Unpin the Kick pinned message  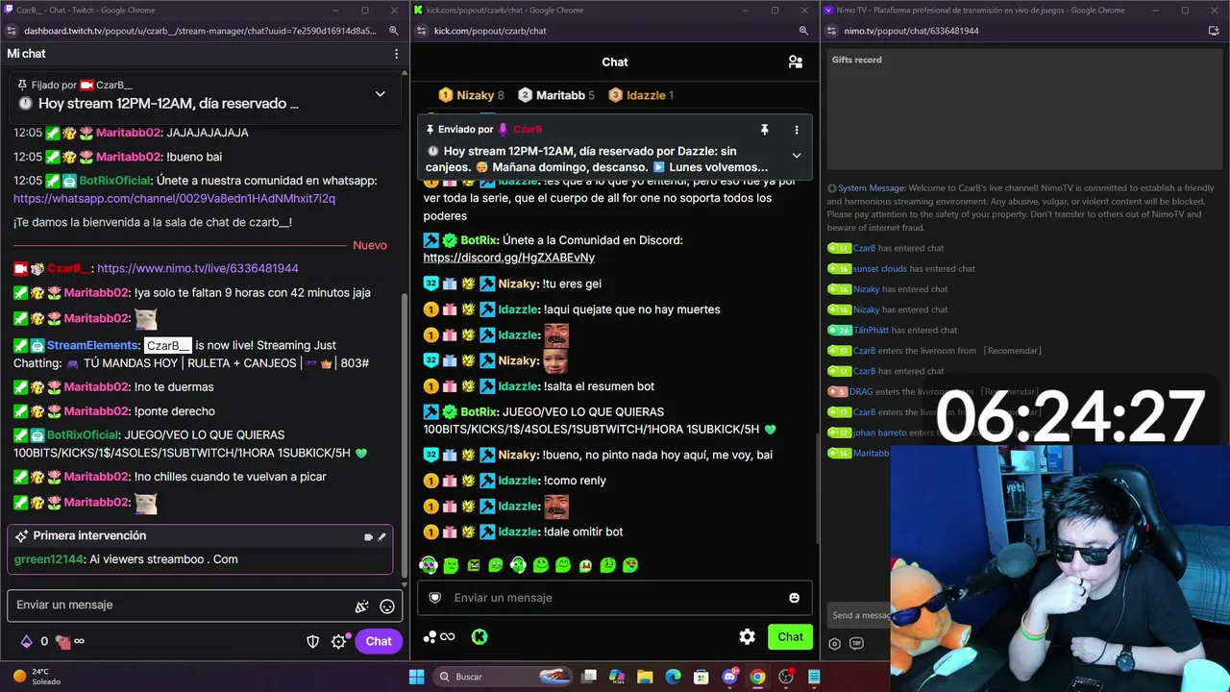[x=764, y=130]
